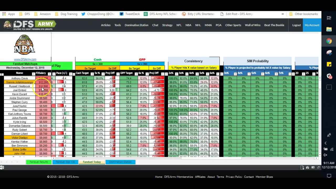Click the My Account button
Image resolution: width=336 pixels, height=189 pixels.
(312, 25)
